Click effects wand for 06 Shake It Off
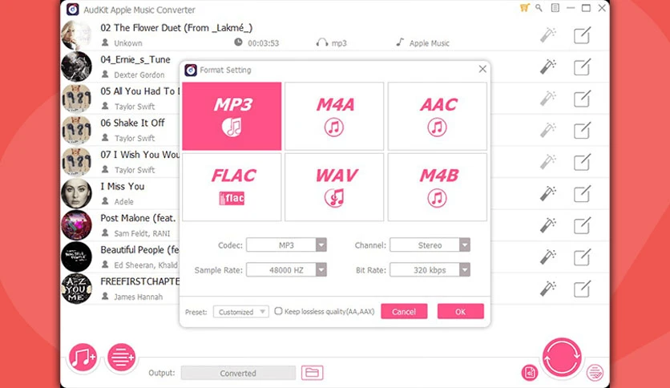The height and width of the screenshot is (388, 670). pyautogui.click(x=548, y=130)
